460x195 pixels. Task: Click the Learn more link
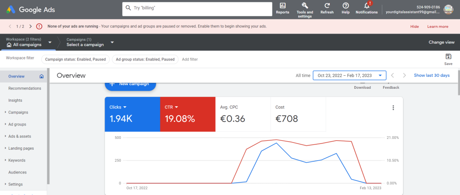(437, 26)
